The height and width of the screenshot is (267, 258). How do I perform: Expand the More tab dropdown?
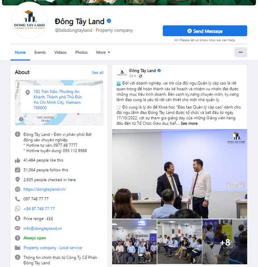[103, 52]
